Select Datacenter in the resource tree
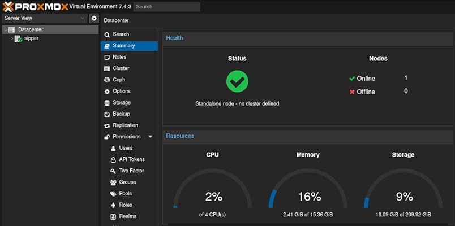The image size is (455, 226). point(30,29)
